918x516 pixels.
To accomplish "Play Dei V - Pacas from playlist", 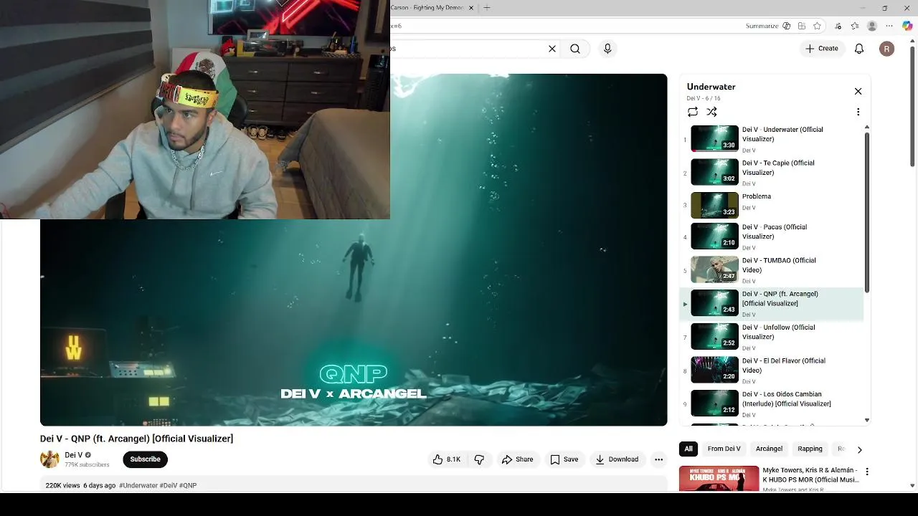I will pos(771,236).
